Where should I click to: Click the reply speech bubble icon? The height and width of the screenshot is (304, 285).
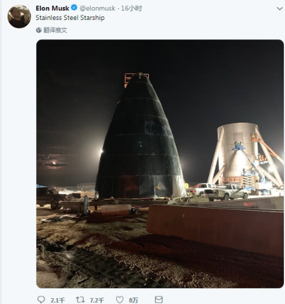point(41,300)
